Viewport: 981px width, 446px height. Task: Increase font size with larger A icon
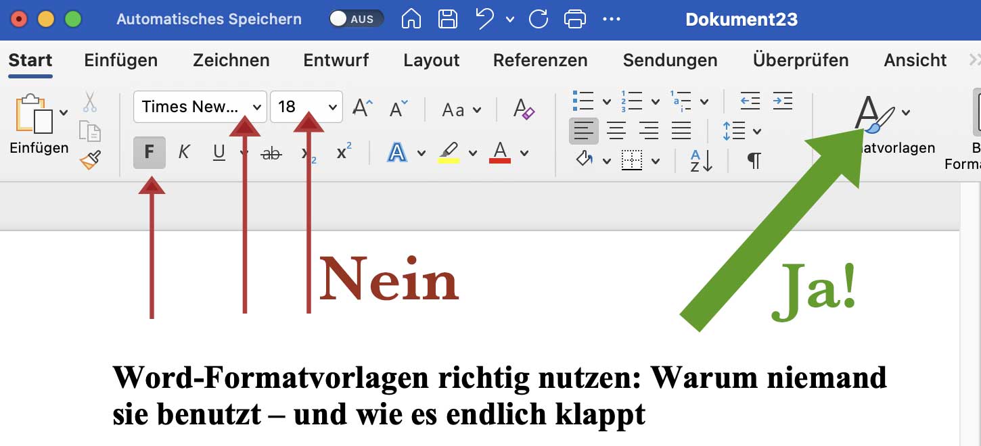coord(363,107)
